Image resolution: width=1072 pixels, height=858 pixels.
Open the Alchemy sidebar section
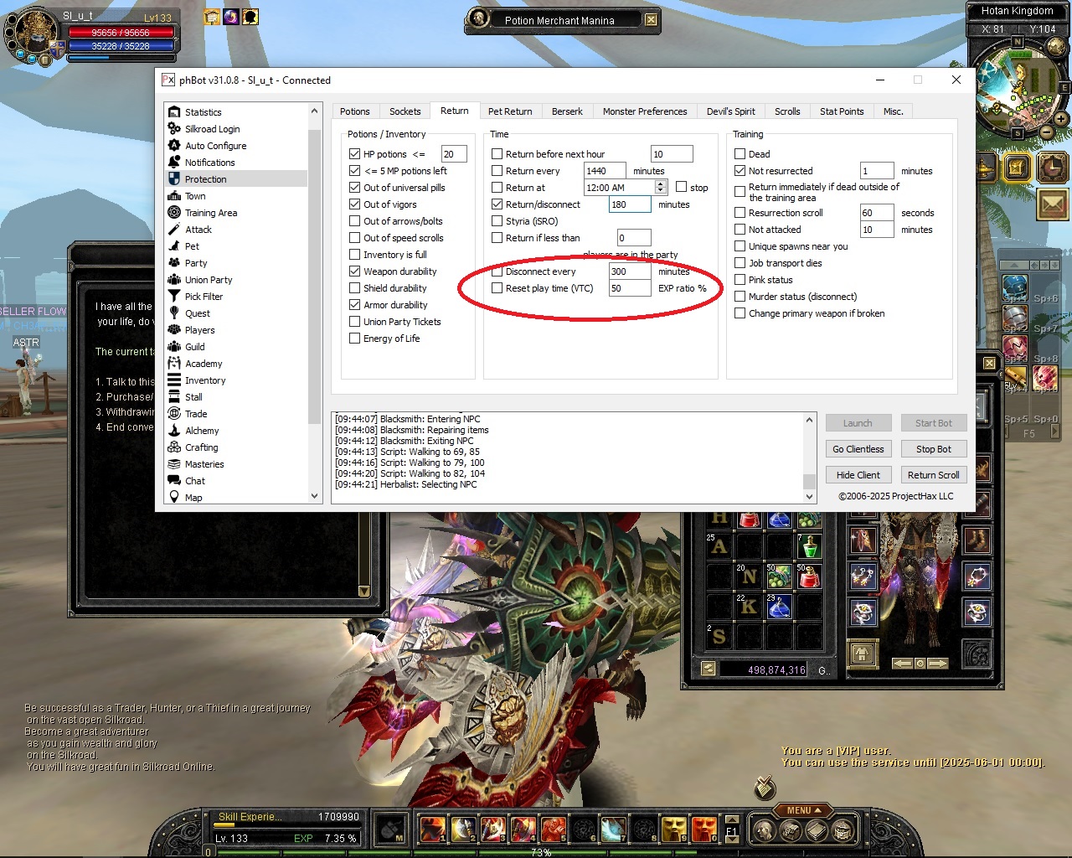pos(202,431)
